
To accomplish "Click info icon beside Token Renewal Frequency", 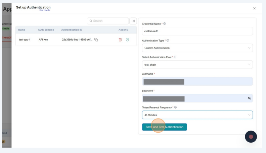I will [x=175, y=107].
